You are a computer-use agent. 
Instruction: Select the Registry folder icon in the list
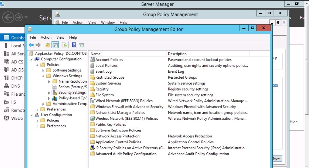point(92,89)
